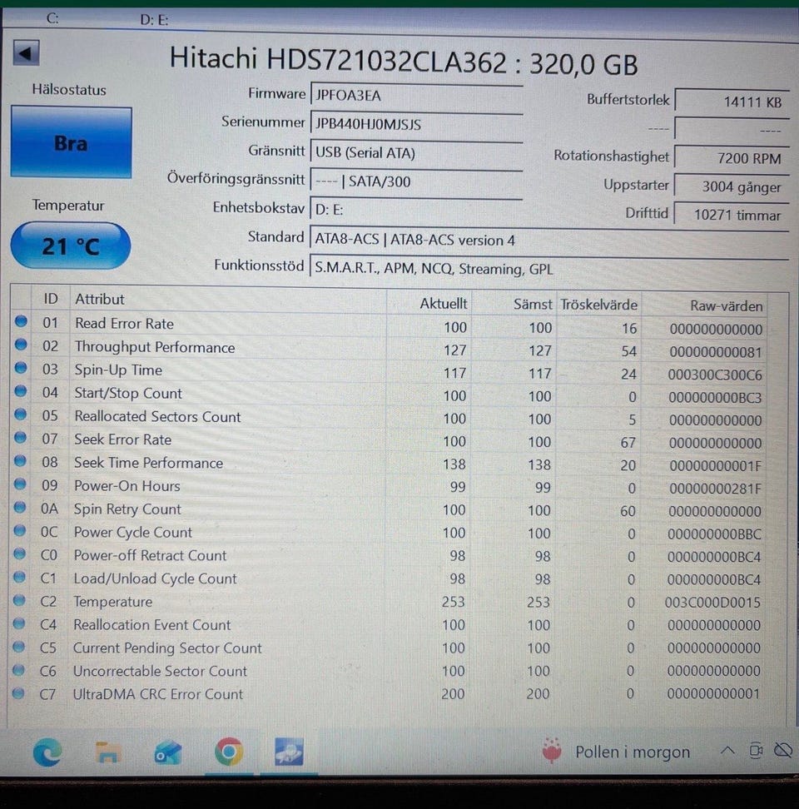Click the blue status dot for Temperature row

coord(21,601)
